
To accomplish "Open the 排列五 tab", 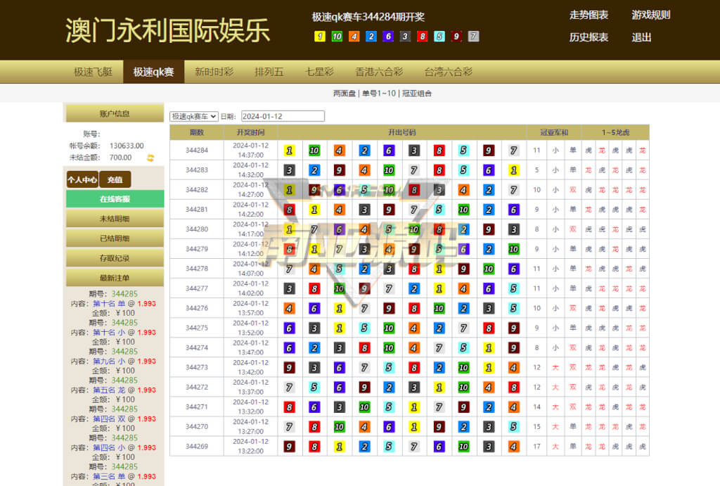I will pyautogui.click(x=269, y=72).
